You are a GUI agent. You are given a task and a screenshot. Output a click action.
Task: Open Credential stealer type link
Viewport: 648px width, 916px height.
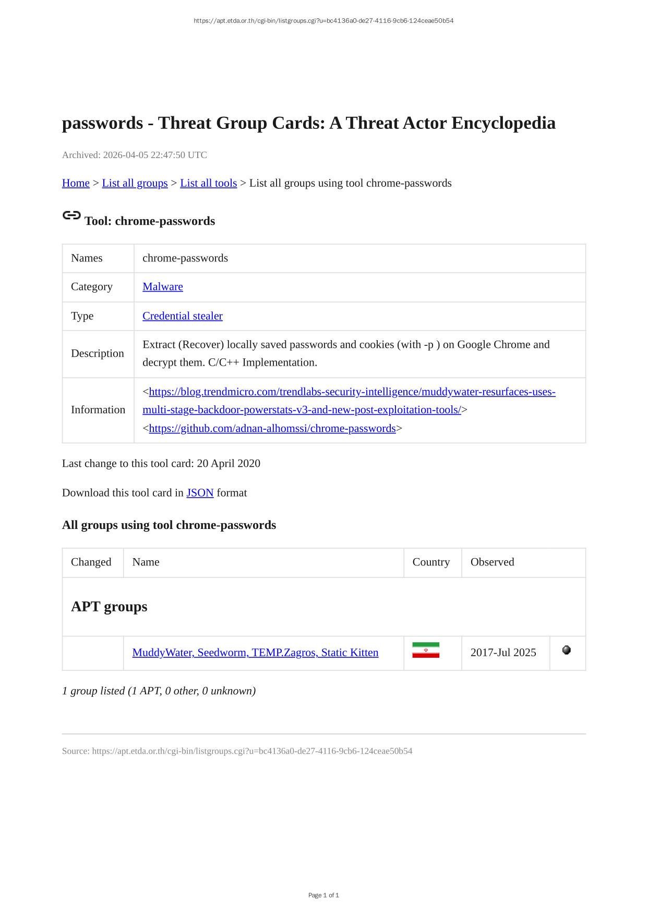(182, 316)
